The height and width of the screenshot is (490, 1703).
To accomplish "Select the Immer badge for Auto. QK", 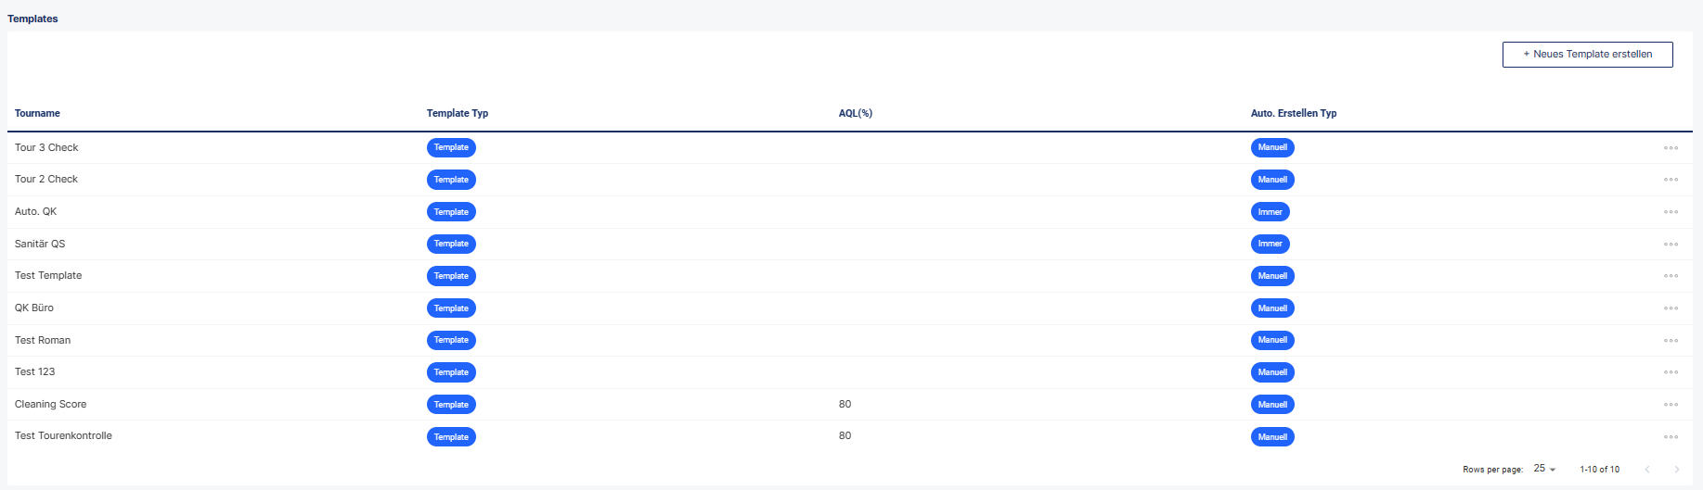I will 1271,212.
